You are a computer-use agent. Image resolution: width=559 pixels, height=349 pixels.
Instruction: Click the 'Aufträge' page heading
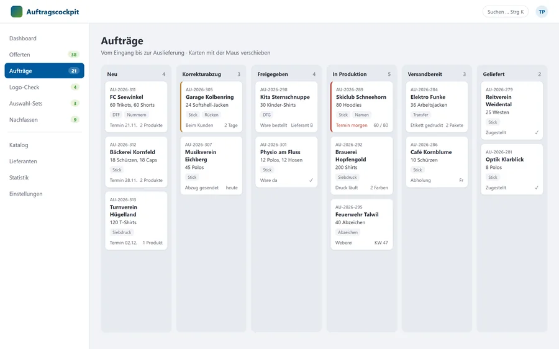(122, 40)
